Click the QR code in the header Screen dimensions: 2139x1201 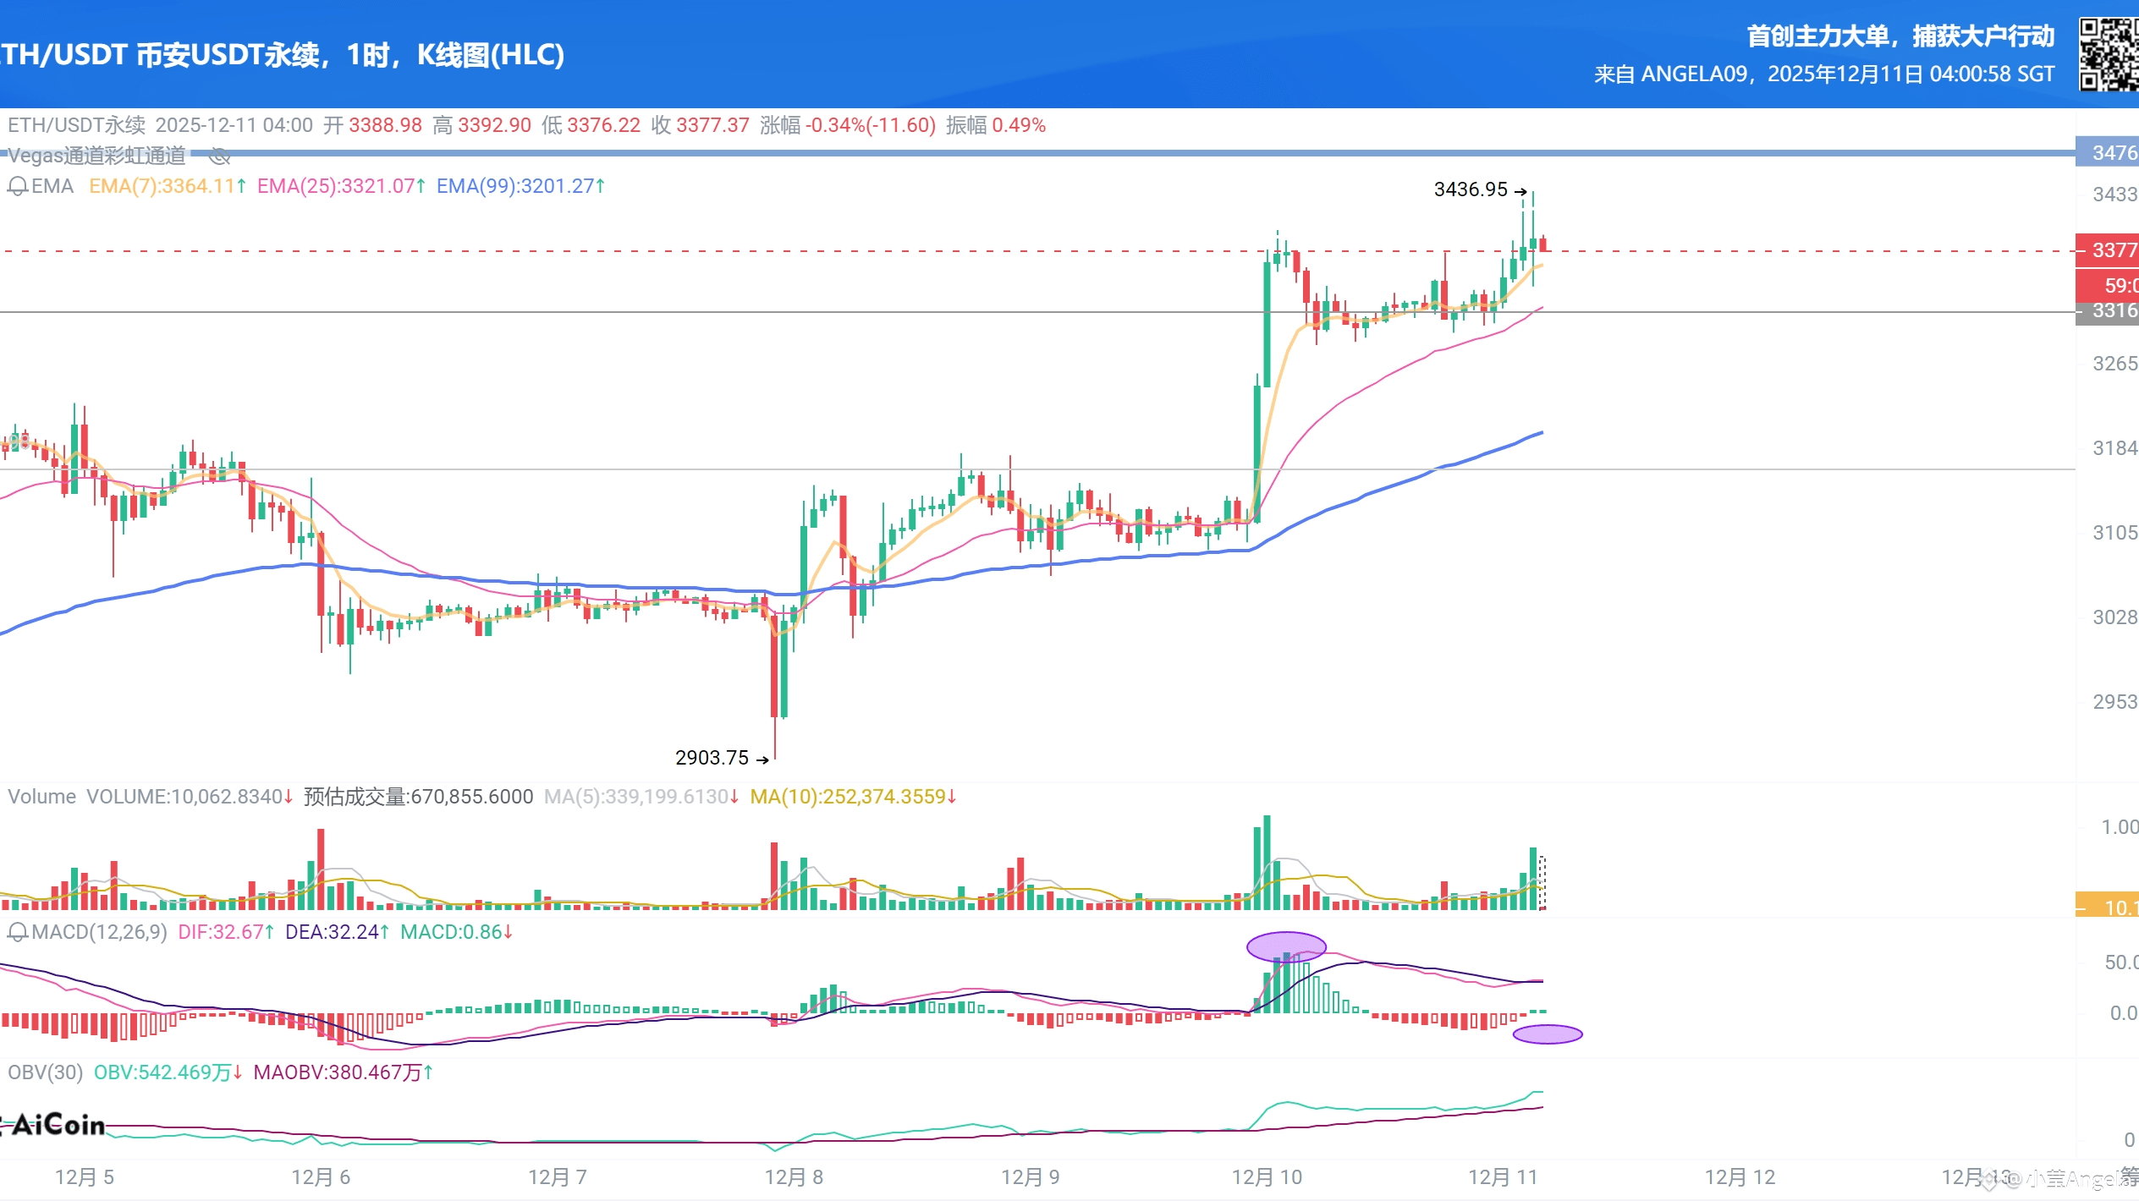[x=2109, y=54]
